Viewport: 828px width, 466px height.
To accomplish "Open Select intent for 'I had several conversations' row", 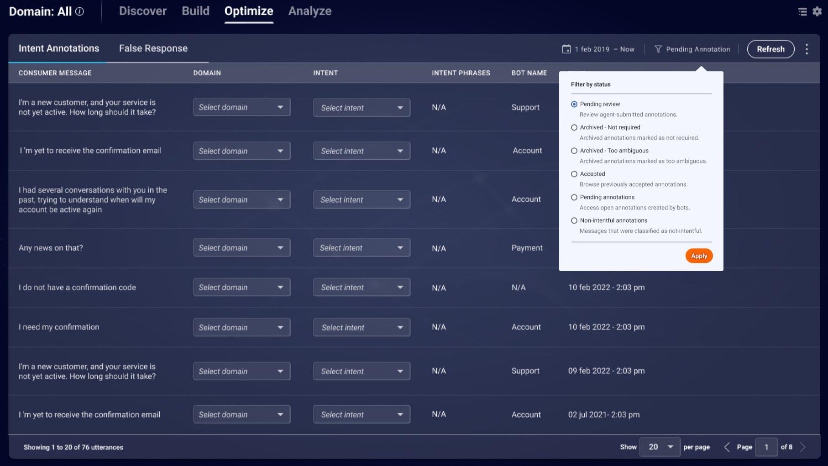I will pyautogui.click(x=362, y=199).
